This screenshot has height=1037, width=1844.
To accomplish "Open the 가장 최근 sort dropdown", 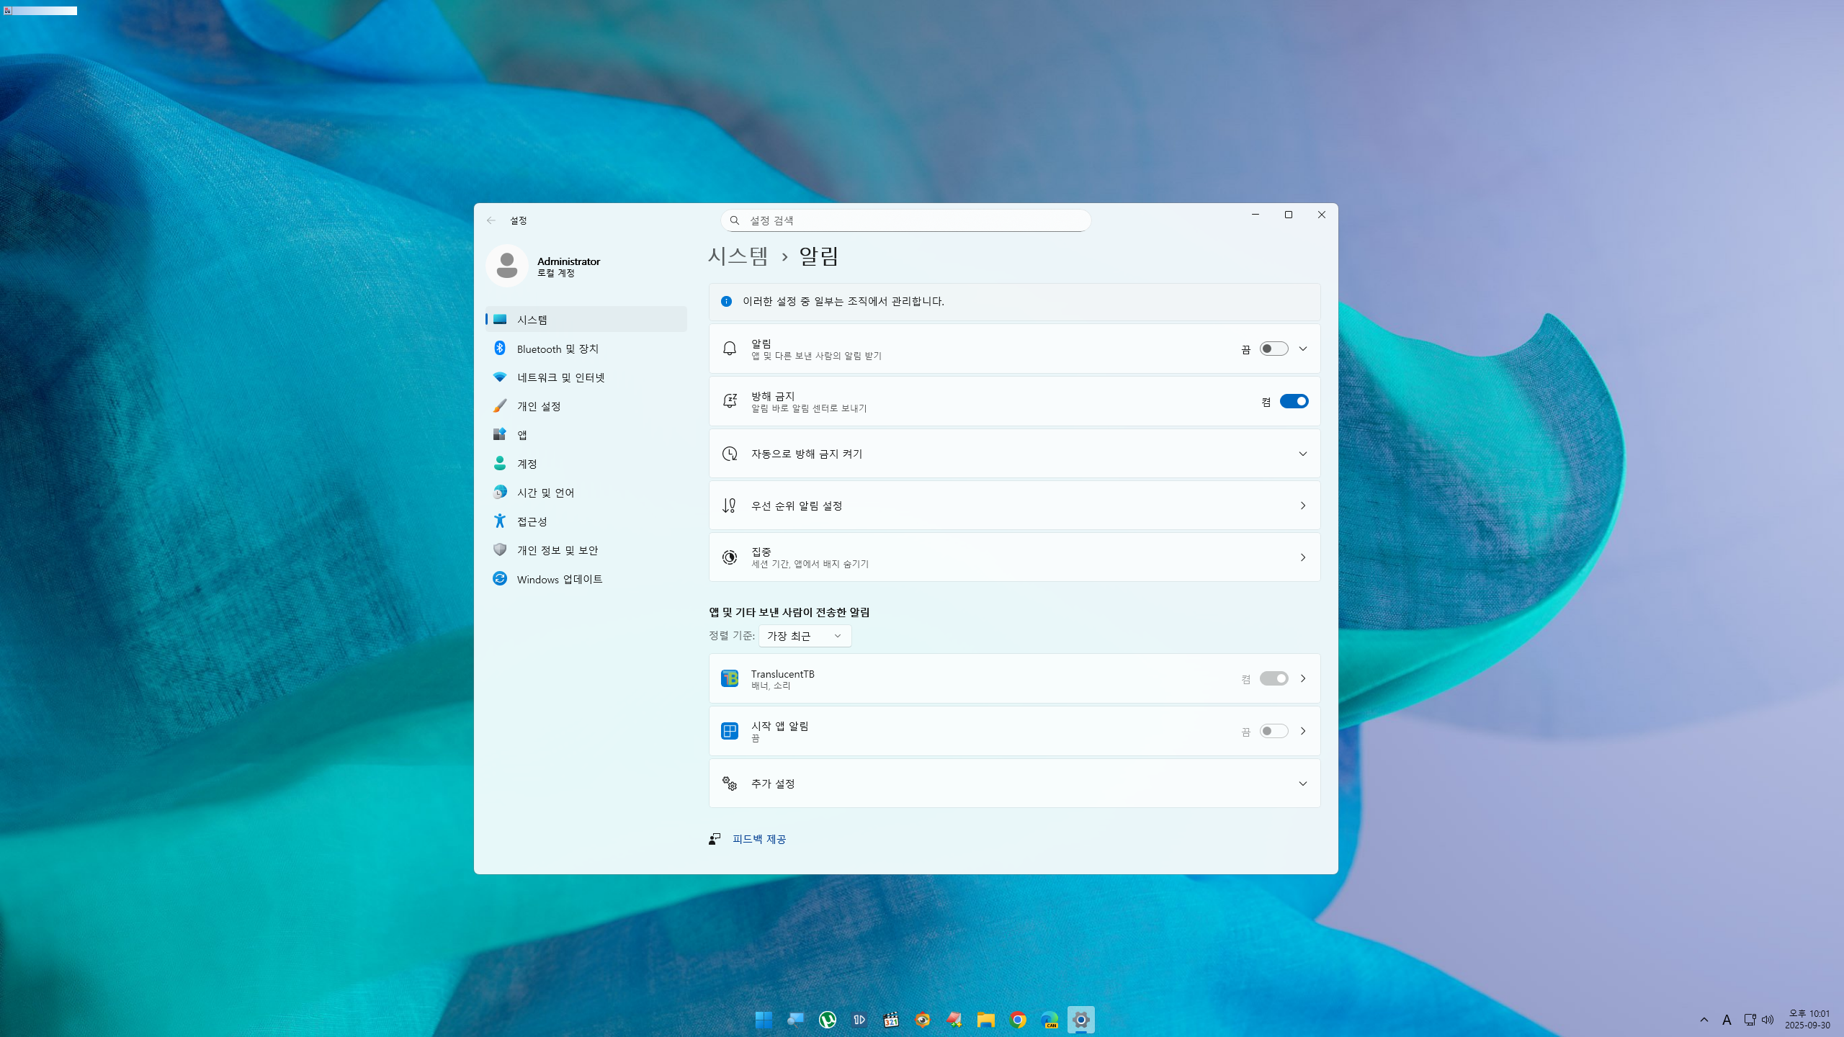I will pos(804,636).
